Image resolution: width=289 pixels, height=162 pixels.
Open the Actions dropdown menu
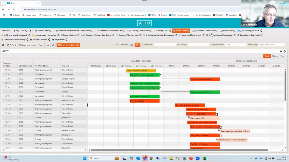[6, 31]
